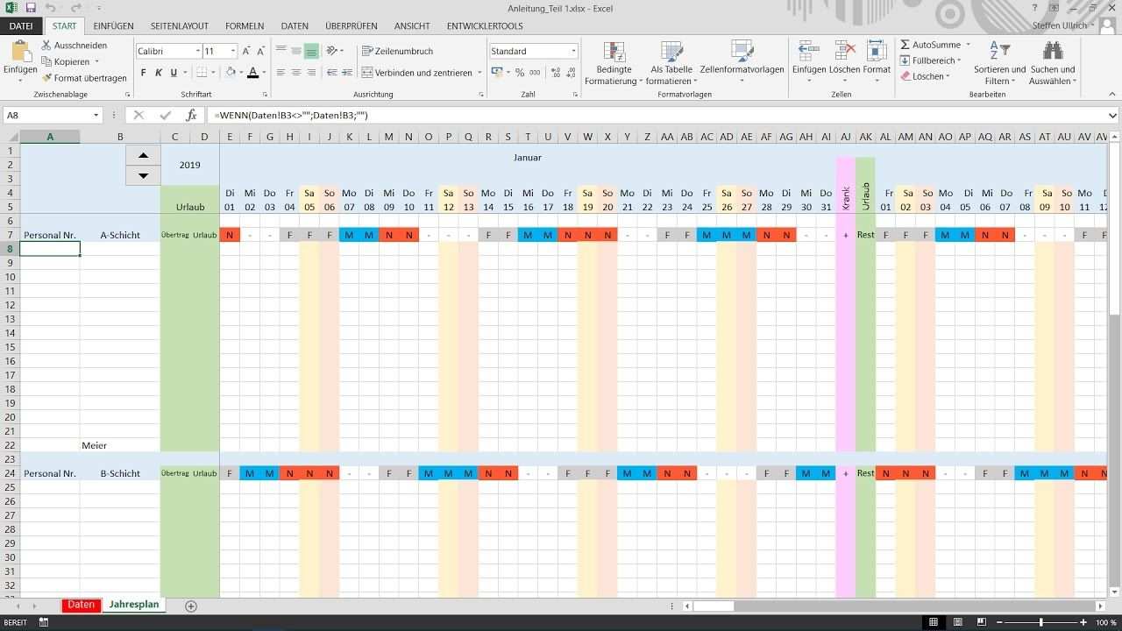Switch to the red Daten sheet tab
Screen dimensions: 1122x631
click(x=81, y=605)
